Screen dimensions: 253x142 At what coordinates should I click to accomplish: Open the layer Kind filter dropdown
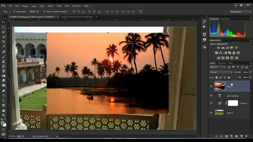tap(217, 67)
